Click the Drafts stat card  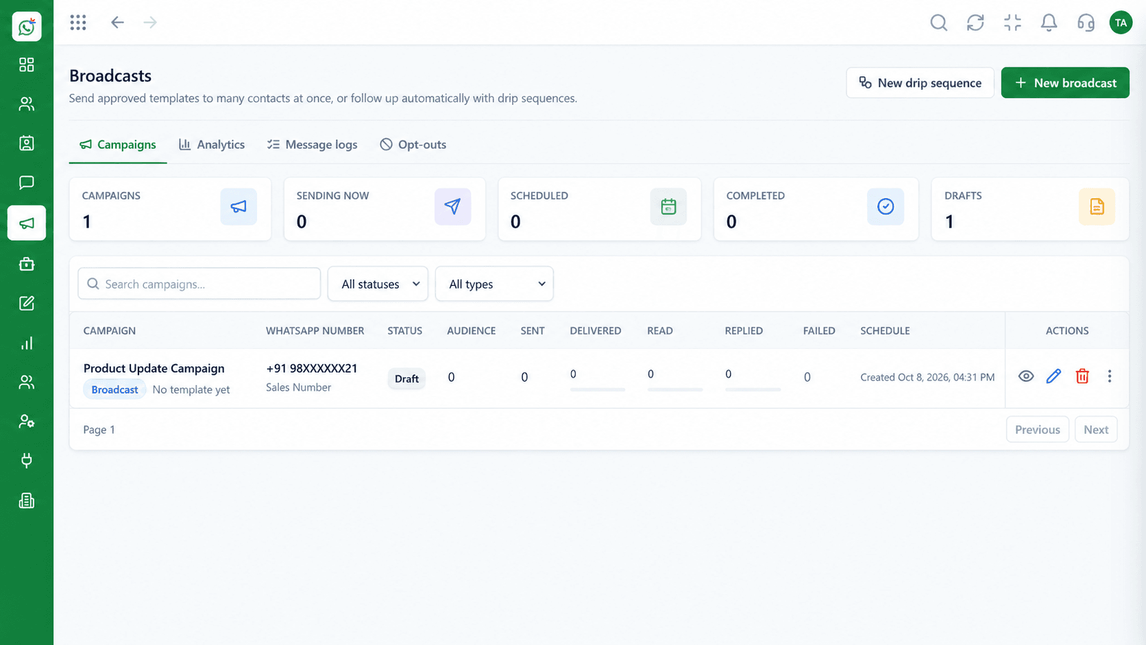point(1029,209)
